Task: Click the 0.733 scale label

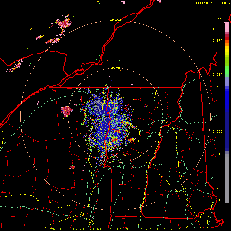Action: click(x=217, y=86)
